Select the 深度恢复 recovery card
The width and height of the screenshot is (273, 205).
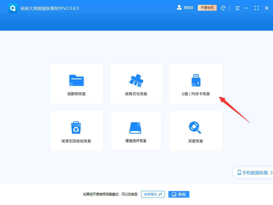(x=196, y=131)
